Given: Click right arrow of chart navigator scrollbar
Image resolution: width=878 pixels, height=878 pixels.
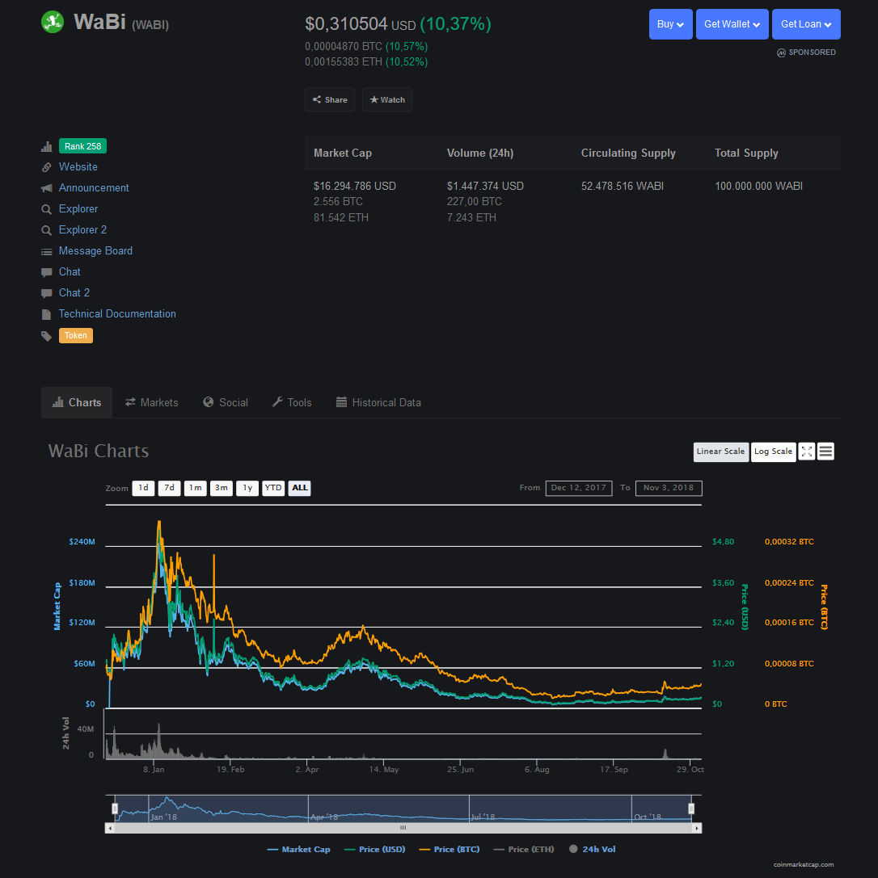Looking at the screenshot, I should click(x=697, y=828).
